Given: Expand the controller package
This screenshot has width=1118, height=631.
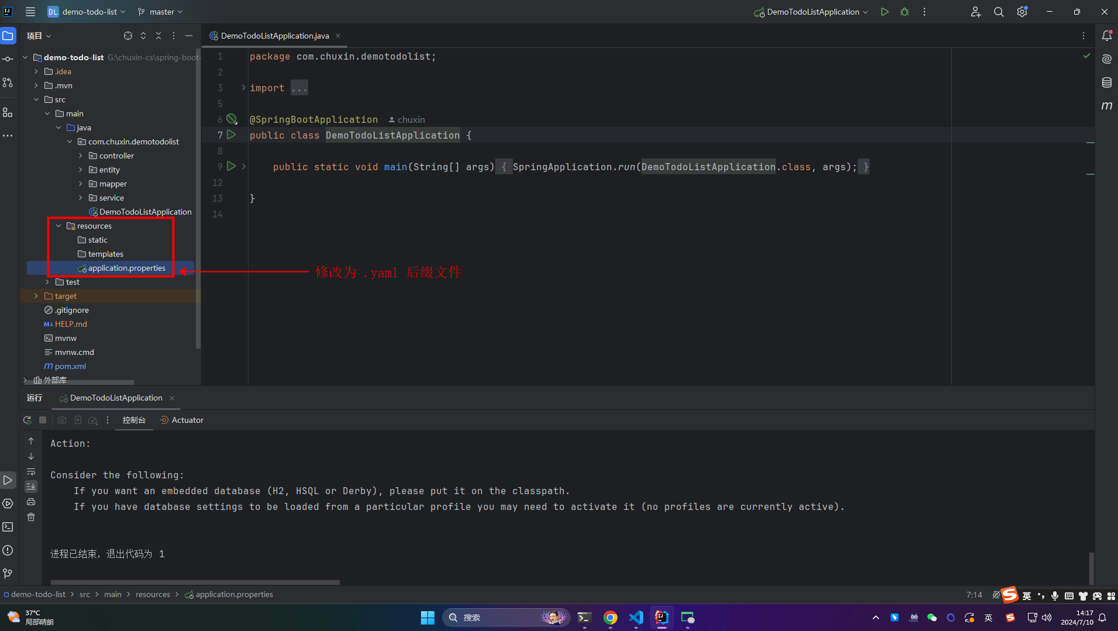Looking at the screenshot, I should point(81,156).
